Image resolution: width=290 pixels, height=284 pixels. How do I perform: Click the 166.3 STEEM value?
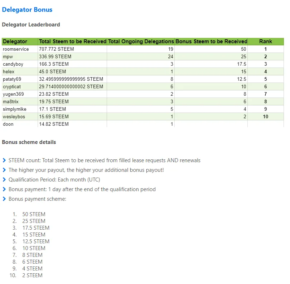coord(54,64)
